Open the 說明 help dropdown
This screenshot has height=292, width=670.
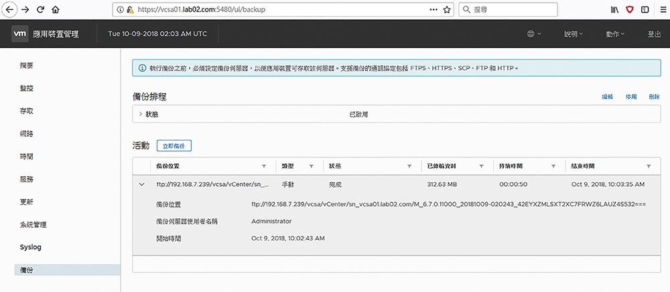coord(574,33)
